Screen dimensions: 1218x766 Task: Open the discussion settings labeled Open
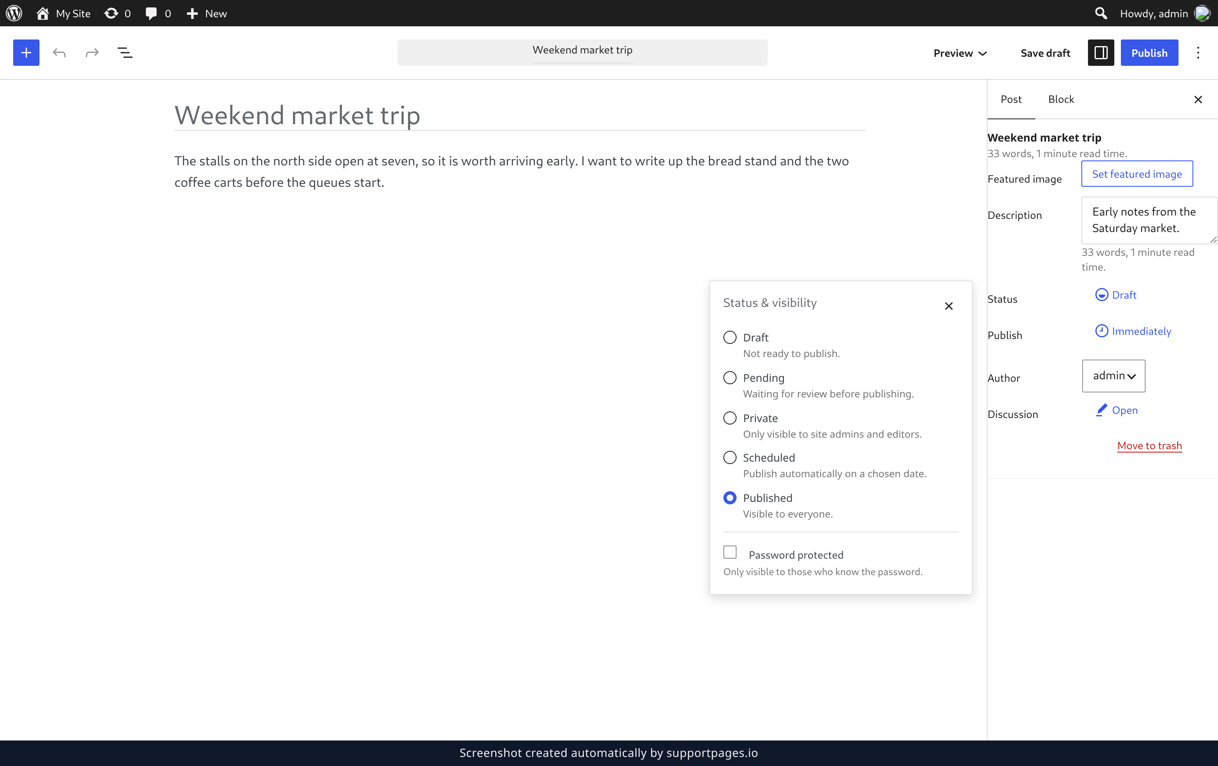[x=1116, y=410]
